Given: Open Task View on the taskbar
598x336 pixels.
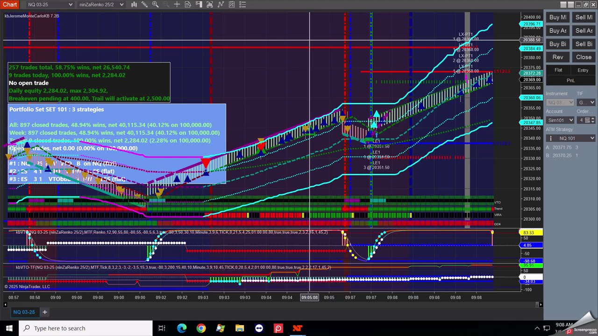Looking at the screenshot, I should (x=162, y=328).
